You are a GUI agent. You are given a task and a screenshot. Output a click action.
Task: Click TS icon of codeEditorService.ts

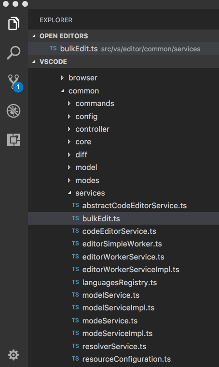[x=75, y=231]
